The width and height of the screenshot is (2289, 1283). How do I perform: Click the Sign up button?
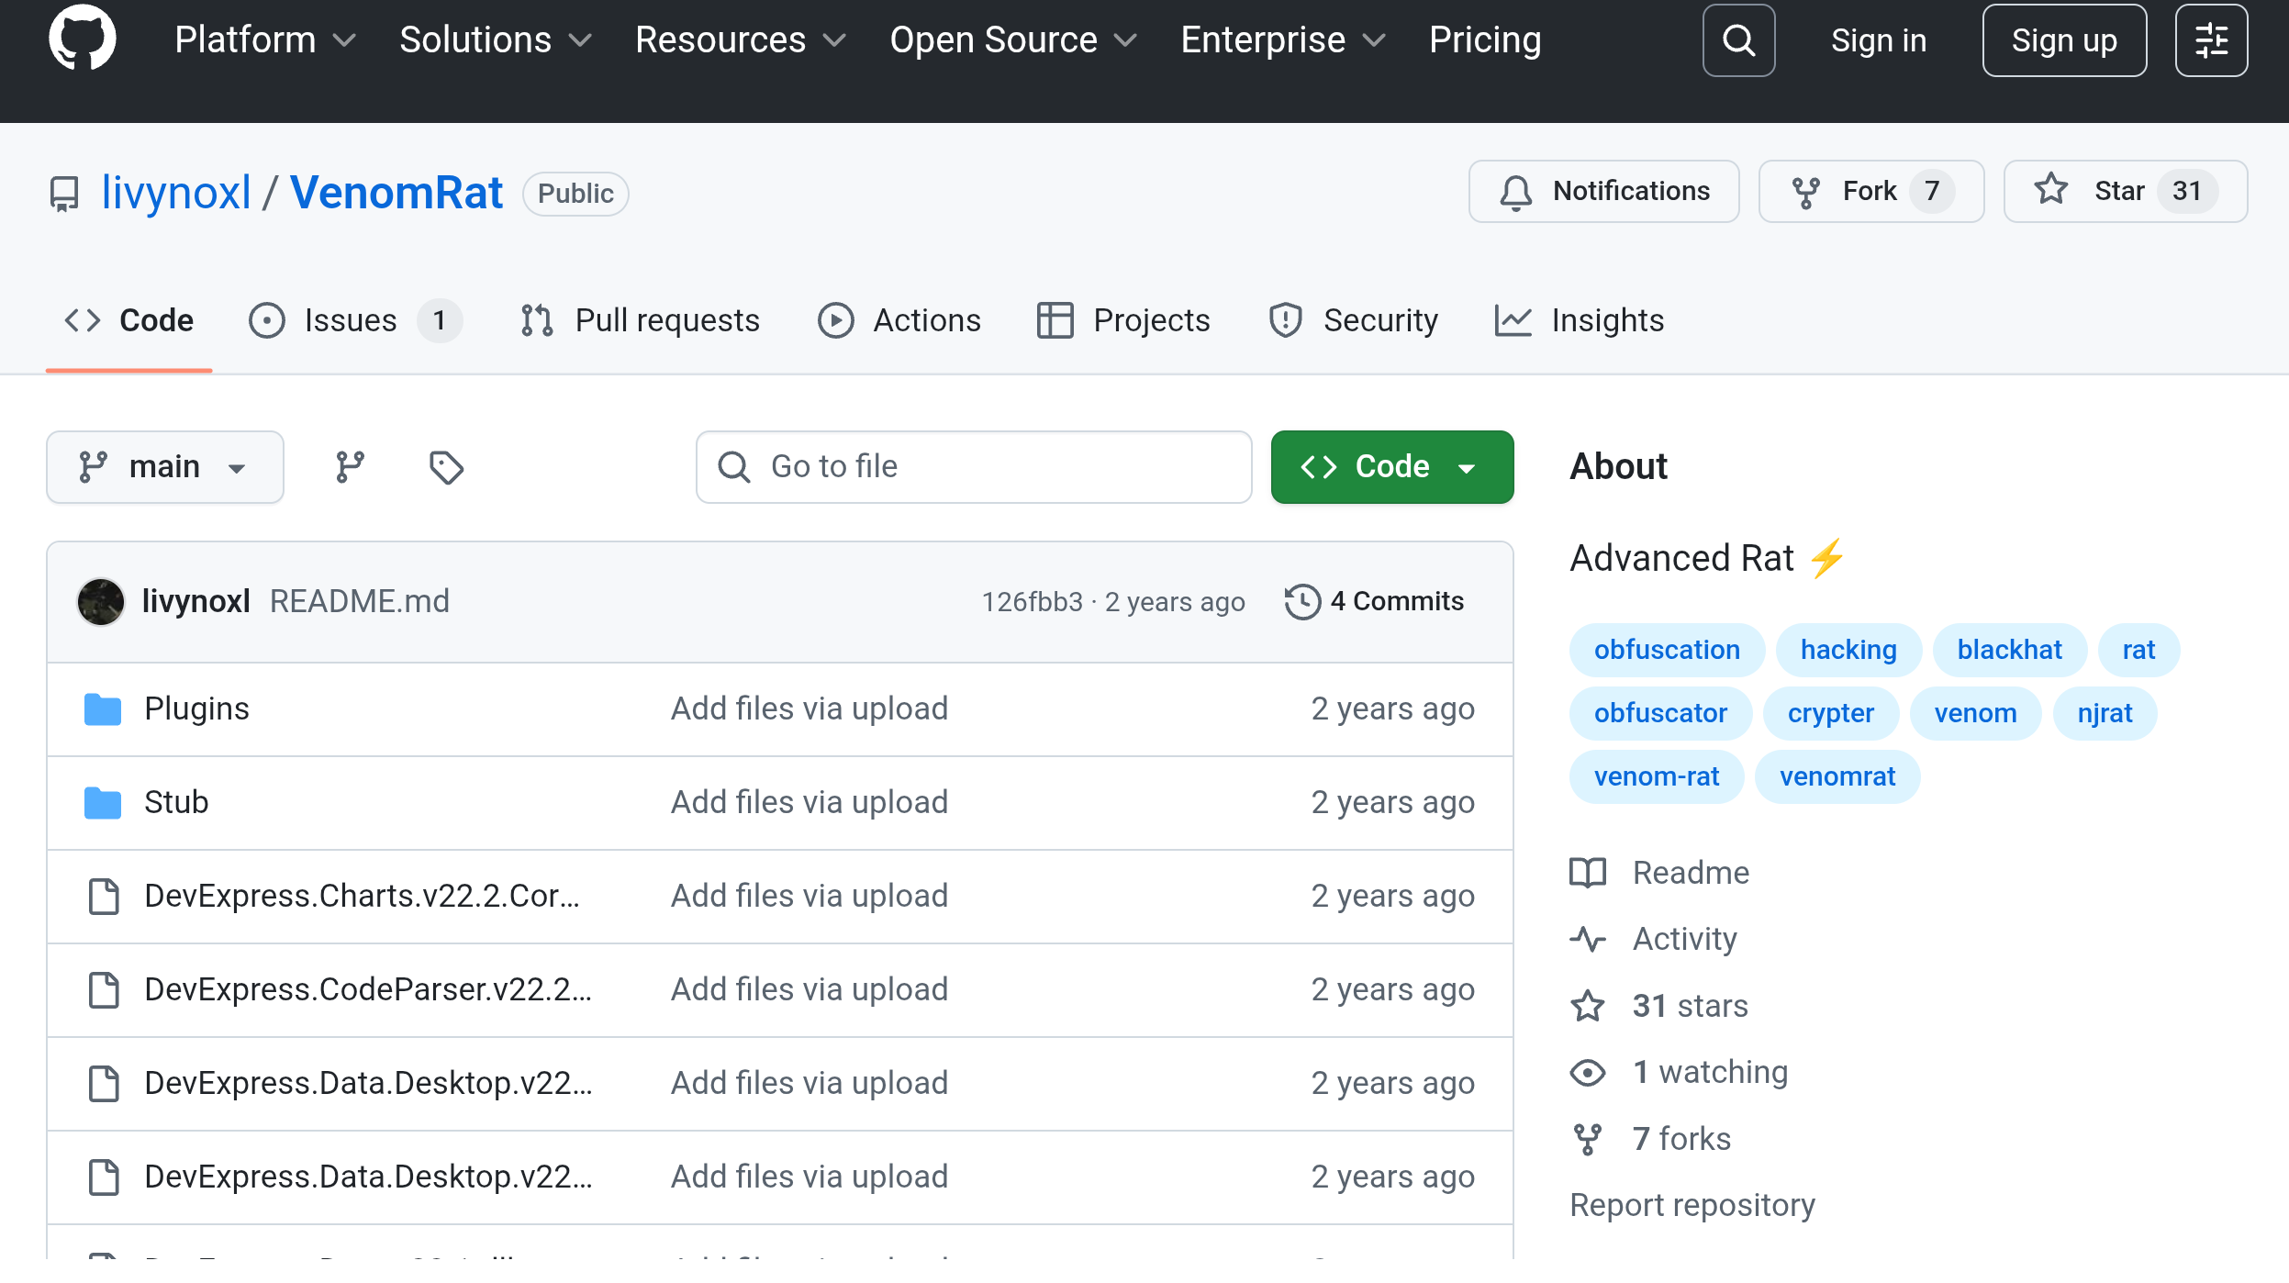2063,40
